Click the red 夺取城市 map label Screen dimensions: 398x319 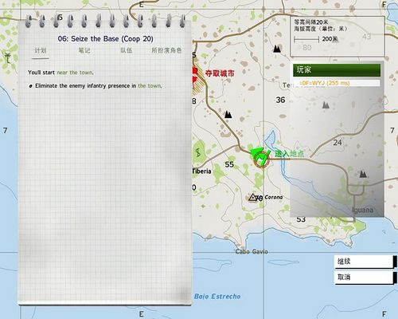point(220,73)
